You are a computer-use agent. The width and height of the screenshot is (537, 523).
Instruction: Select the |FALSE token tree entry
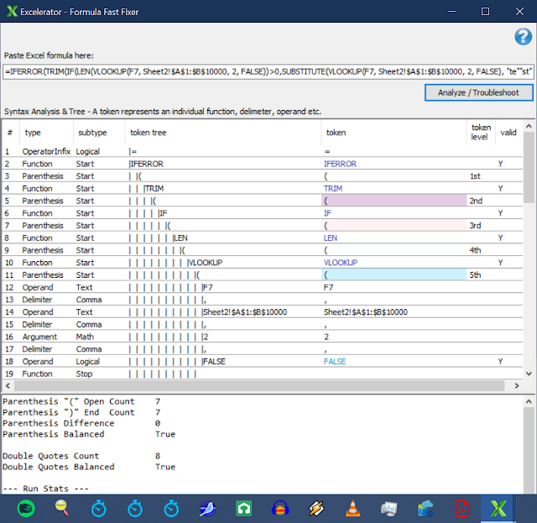(213, 361)
